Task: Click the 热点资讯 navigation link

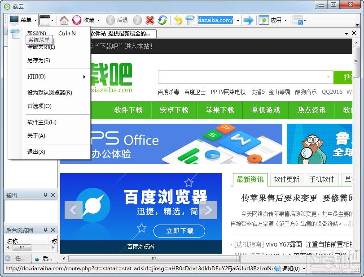Action: pos(311,110)
